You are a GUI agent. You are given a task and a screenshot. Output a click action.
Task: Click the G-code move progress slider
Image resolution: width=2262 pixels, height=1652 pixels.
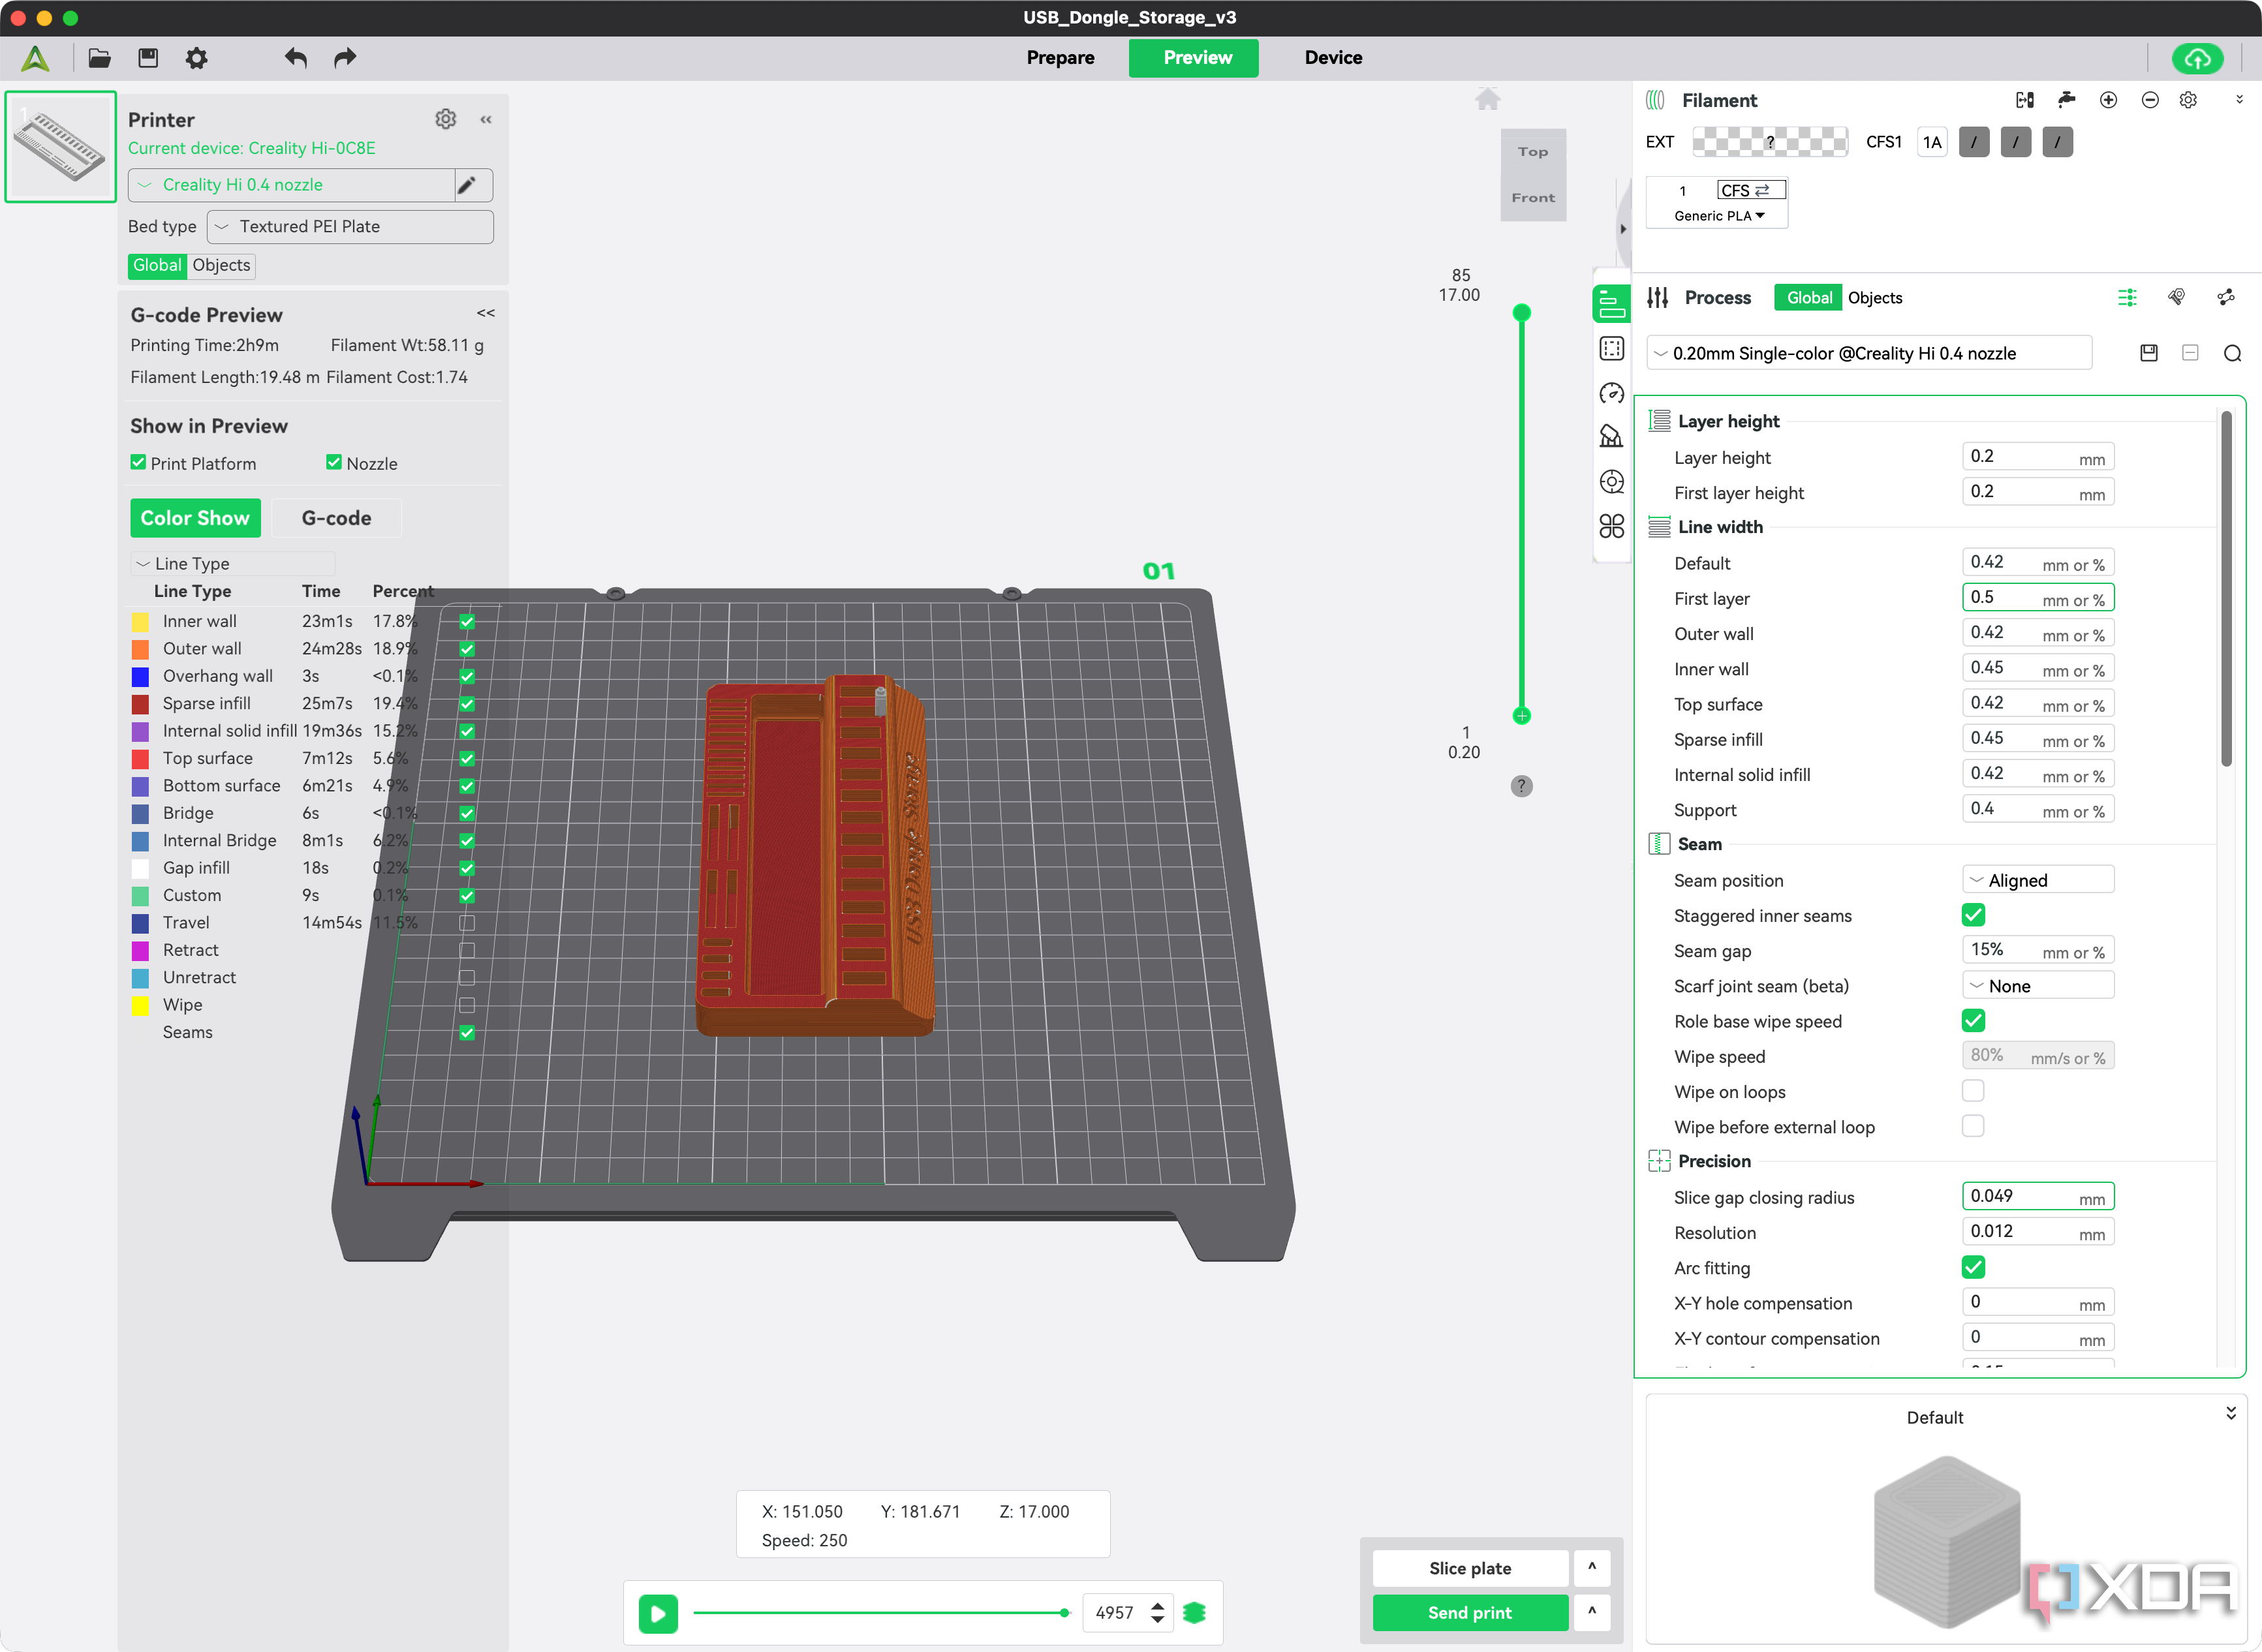[x=881, y=1612]
